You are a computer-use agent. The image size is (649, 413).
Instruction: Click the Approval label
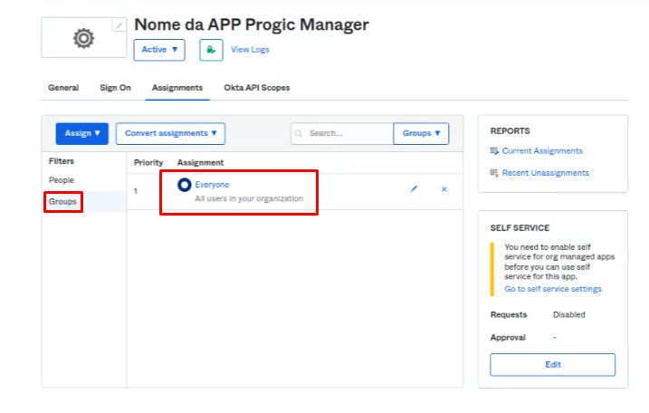pyautogui.click(x=508, y=338)
